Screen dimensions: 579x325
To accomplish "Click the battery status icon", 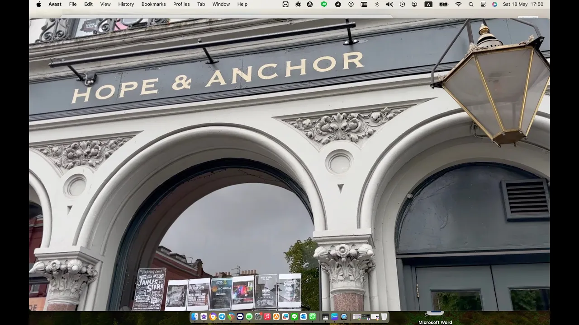I will pyautogui.click(x=444, y=4).
